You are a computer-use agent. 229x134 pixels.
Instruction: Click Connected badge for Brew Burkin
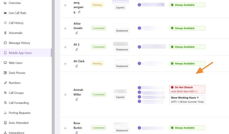[99, 128]
